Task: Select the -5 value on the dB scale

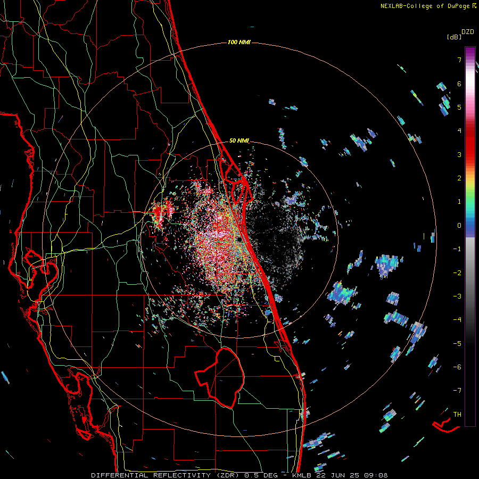Action: coord(457,344)
